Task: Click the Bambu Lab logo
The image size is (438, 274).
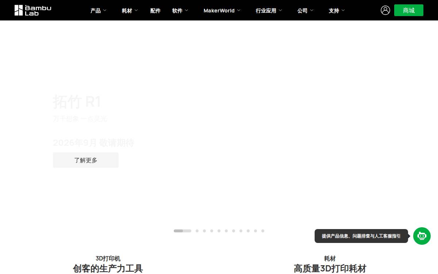Action: [x=33, y=10]
